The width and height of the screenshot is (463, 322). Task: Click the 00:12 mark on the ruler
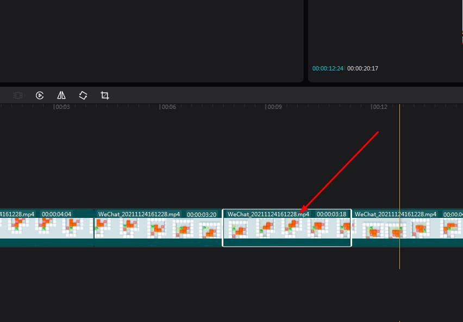click(x=379, y=107)
